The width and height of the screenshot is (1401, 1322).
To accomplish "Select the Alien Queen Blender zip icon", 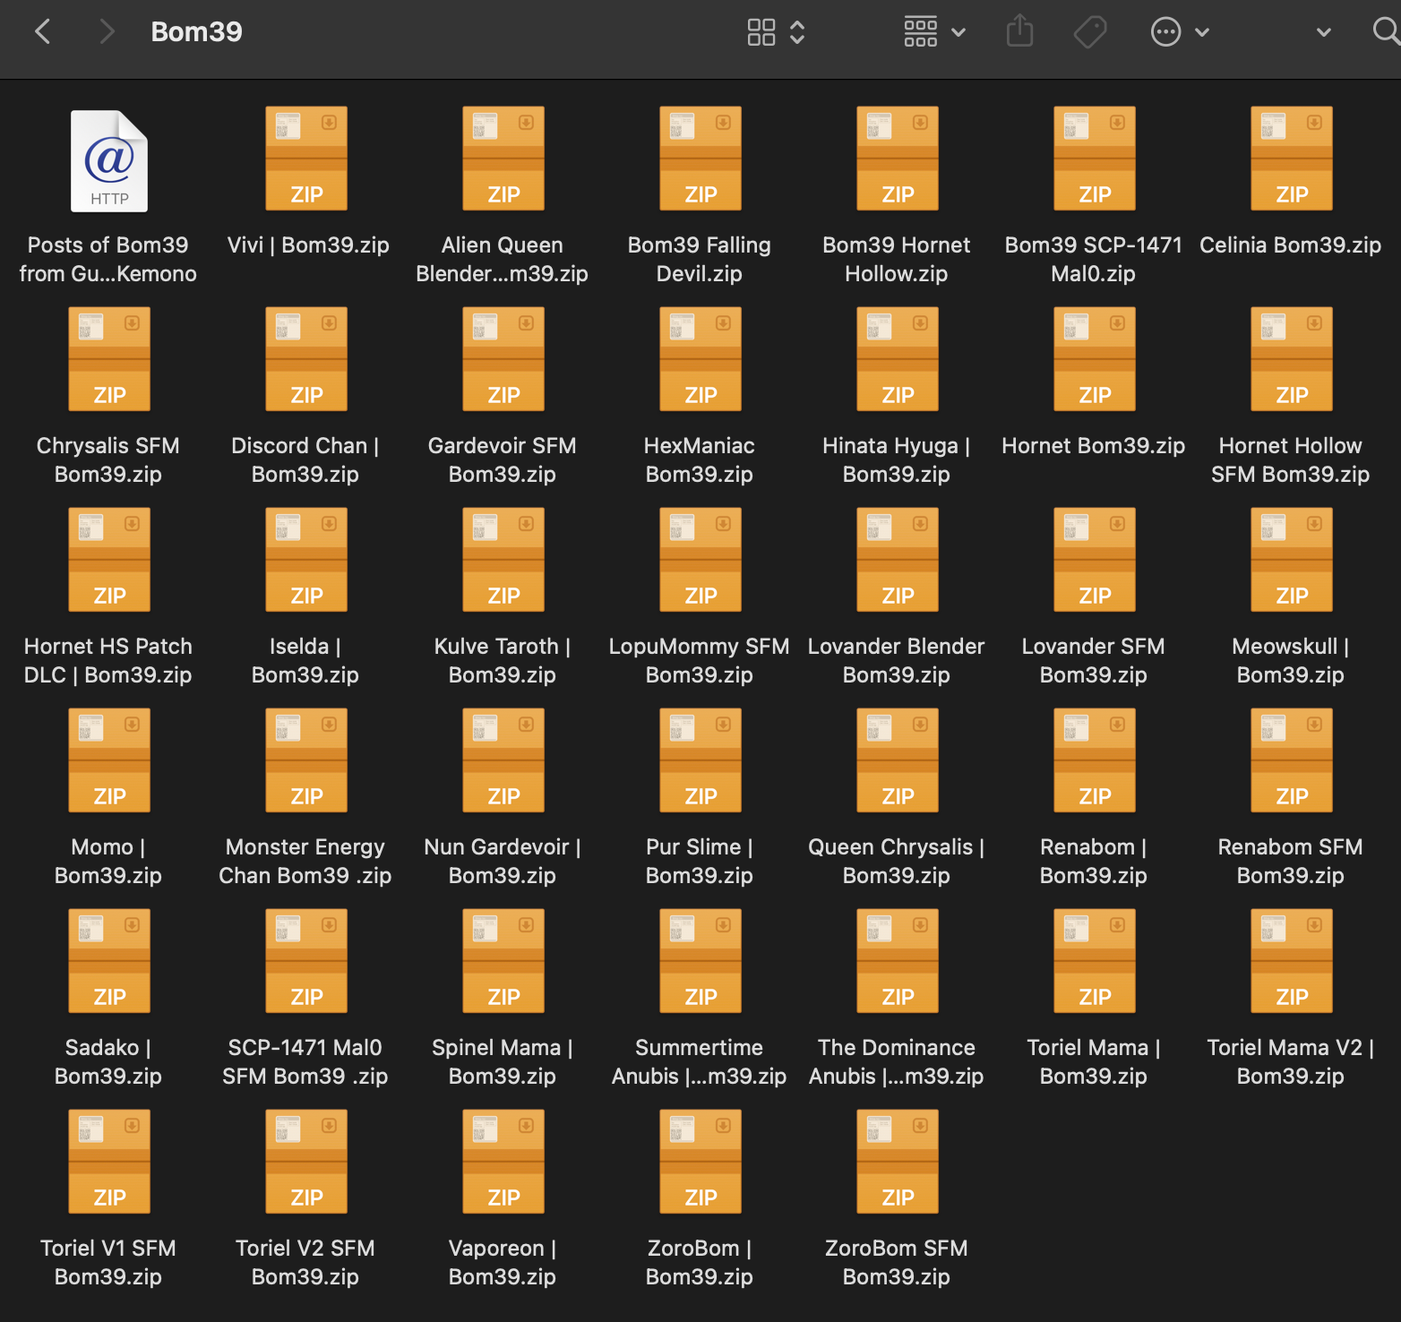I will click(x=503, y=159).
